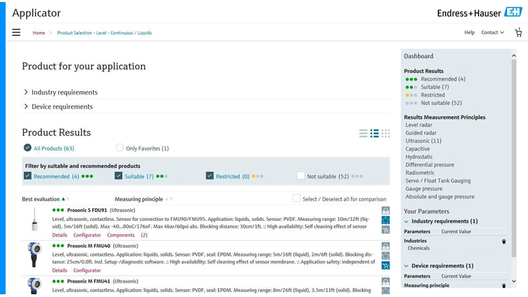Screen dimensions: 528x297
Task: Click Prosonic M FMU40 product thumbnail
Action: tap(34, 255)
